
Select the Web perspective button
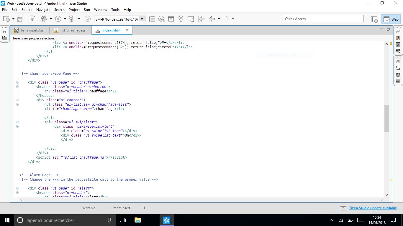(x=391, y=19)
